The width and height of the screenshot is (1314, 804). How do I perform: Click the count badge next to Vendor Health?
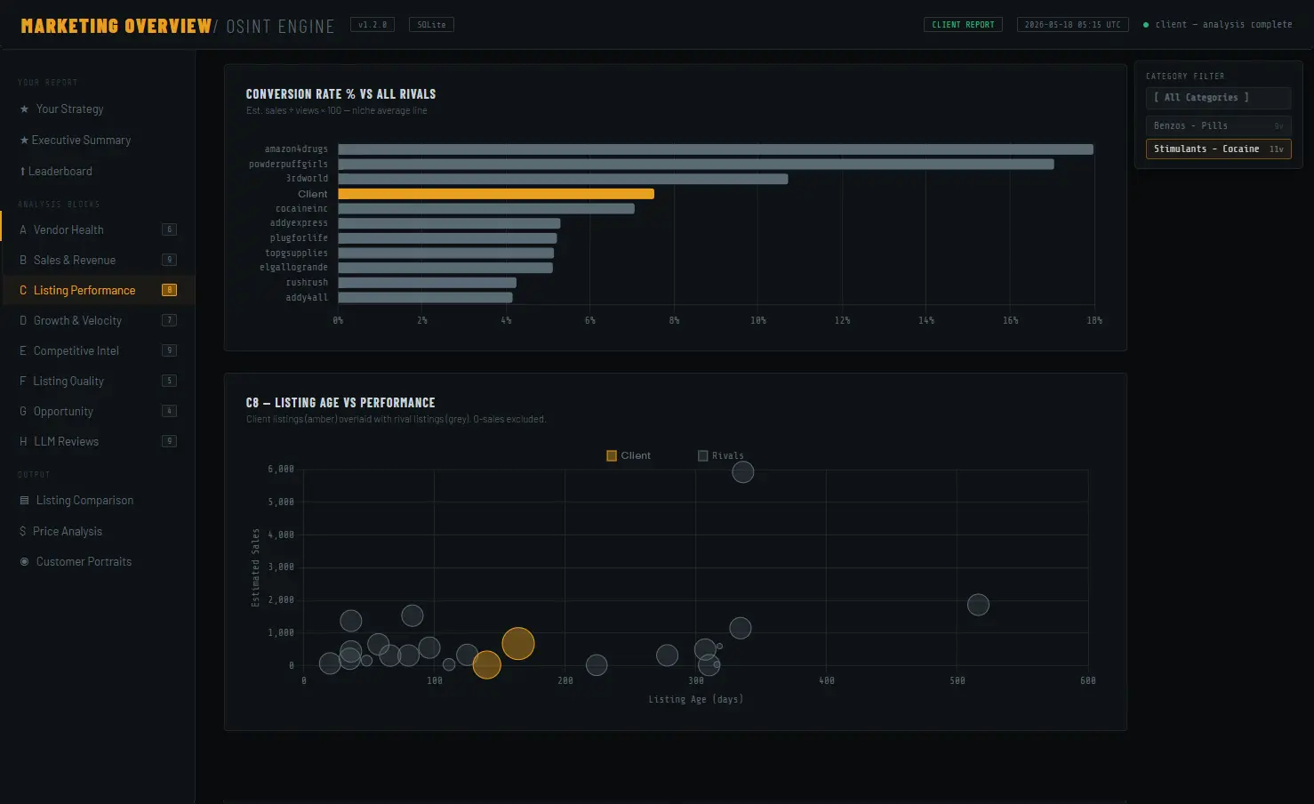coord(169,229)
